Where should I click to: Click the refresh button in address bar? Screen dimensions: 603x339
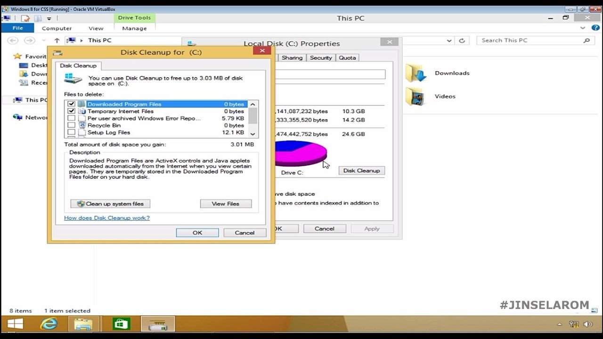462,40
